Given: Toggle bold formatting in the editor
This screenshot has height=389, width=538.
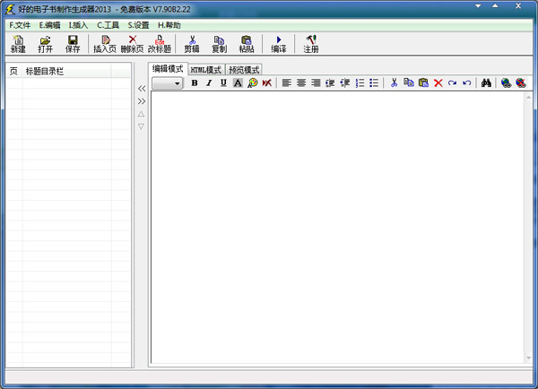Looking at the screenshot, I should pos(195,82).
